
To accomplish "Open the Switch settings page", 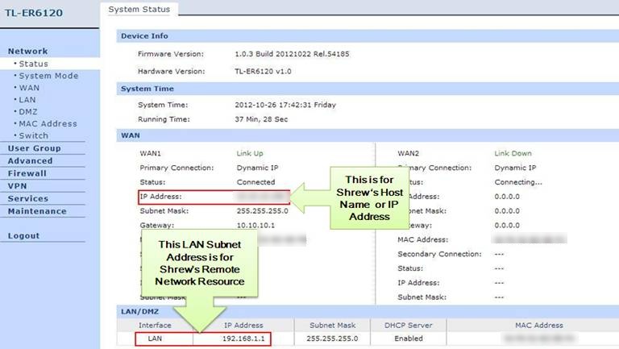I will (34, 135).
